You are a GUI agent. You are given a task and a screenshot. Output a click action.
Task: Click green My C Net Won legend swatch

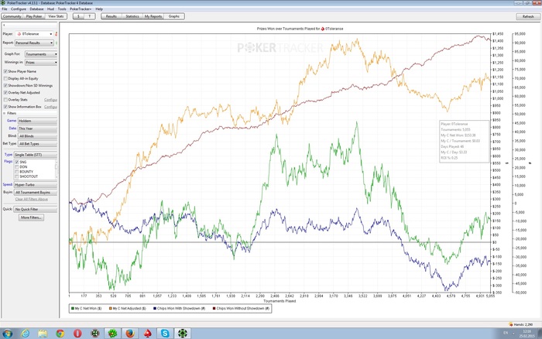click(72, 308)
